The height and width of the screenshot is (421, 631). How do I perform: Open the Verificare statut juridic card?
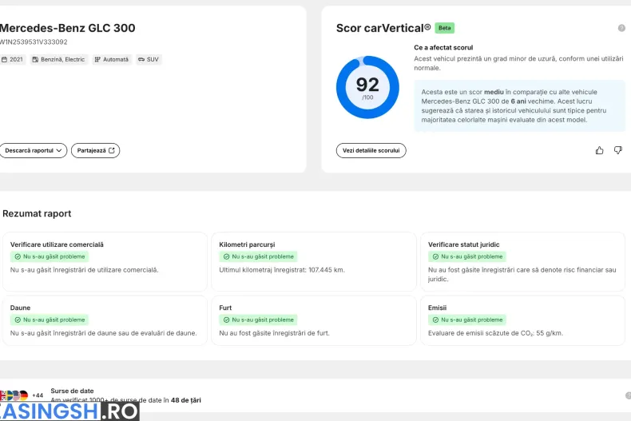(522, 261)
